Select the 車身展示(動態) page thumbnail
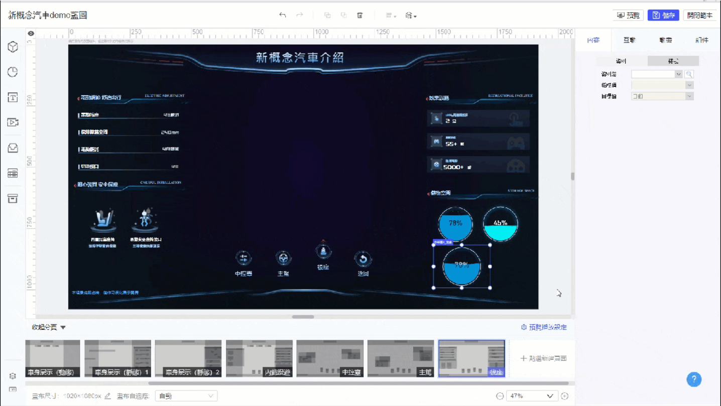 pos(53,358)
